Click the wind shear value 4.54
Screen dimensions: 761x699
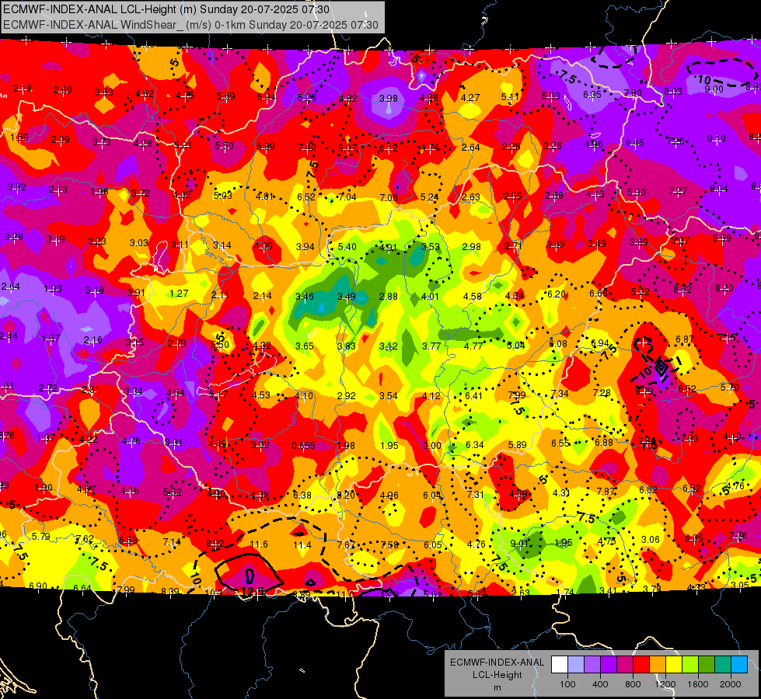(x=175, y=392)
